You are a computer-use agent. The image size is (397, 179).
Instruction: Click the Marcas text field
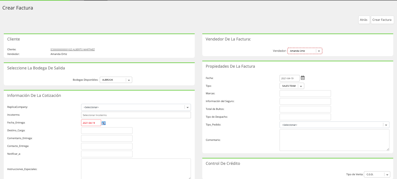[305, 93]
